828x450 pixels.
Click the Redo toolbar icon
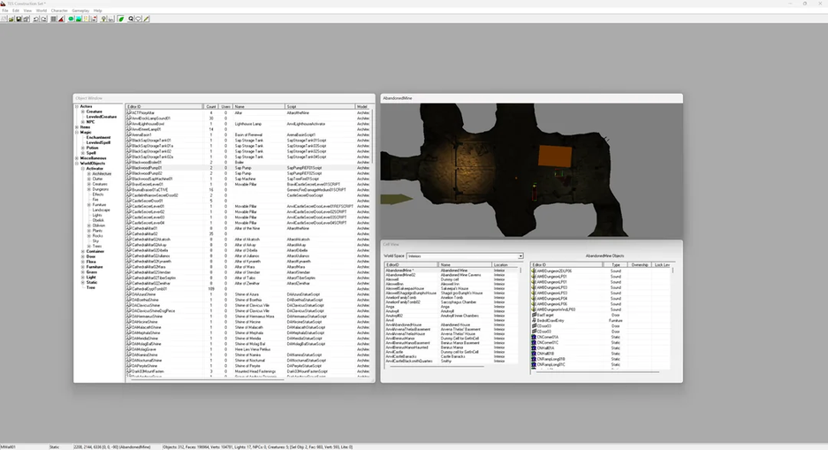(44, 19)
